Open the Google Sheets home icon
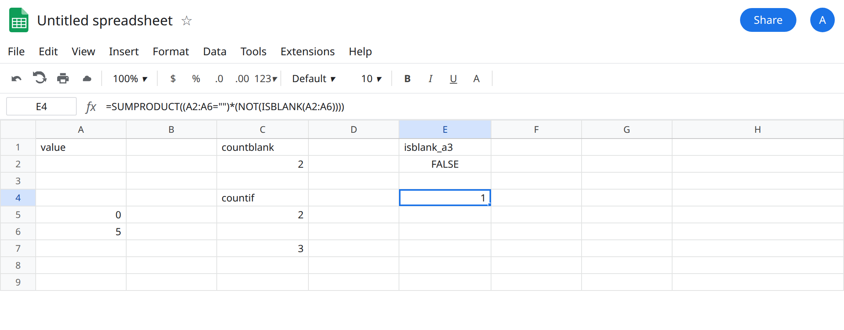This screenshot has width=844, height=330. [19, 20]
